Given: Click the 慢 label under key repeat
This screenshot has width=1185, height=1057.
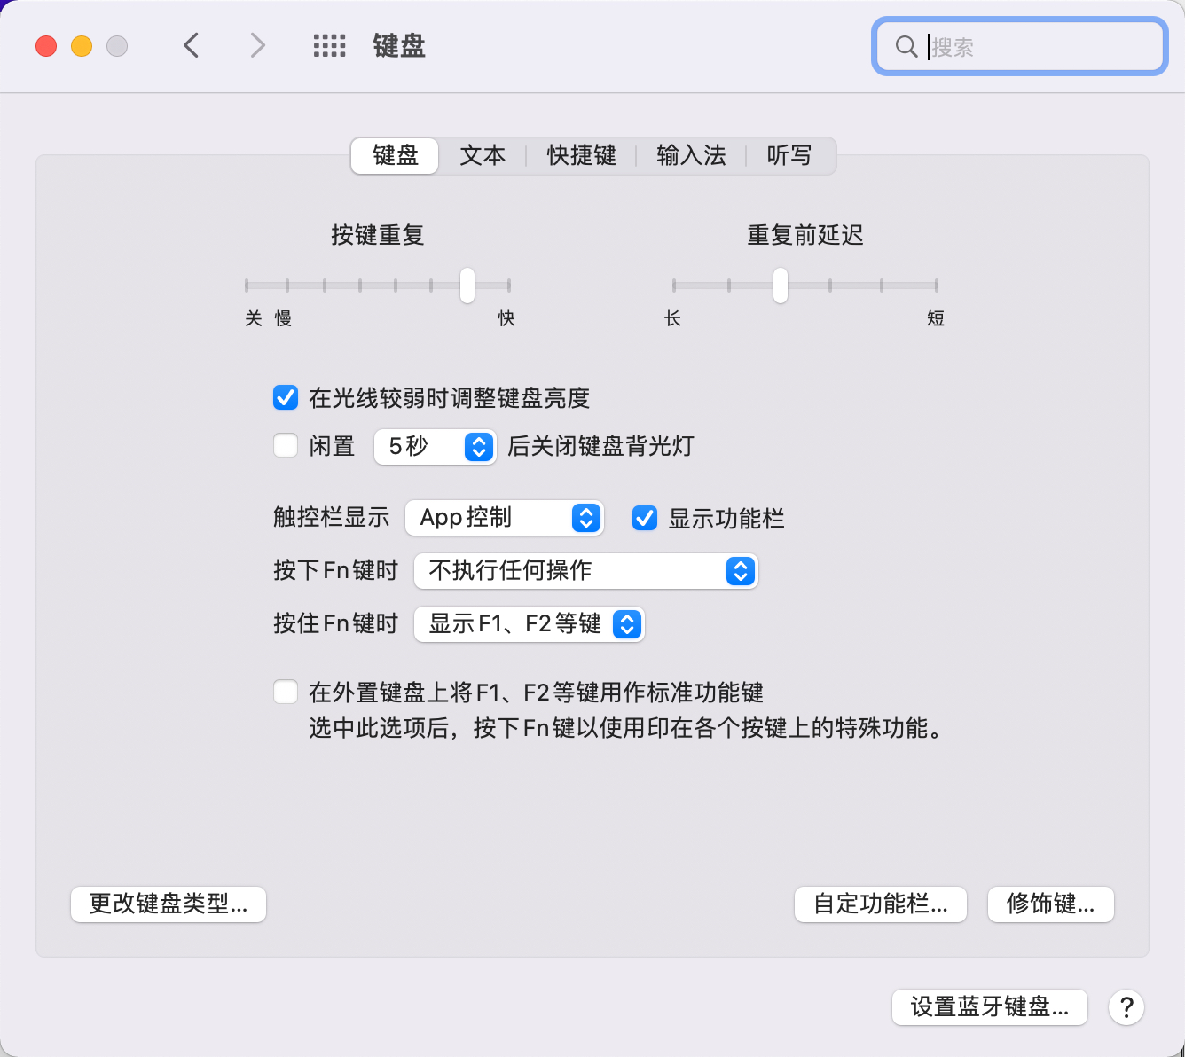Looking at the screenshot, I should coord(283,318).
